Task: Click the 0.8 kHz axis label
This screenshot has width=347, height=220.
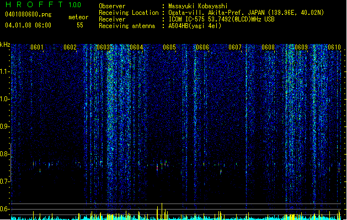Action: (5, 154)
